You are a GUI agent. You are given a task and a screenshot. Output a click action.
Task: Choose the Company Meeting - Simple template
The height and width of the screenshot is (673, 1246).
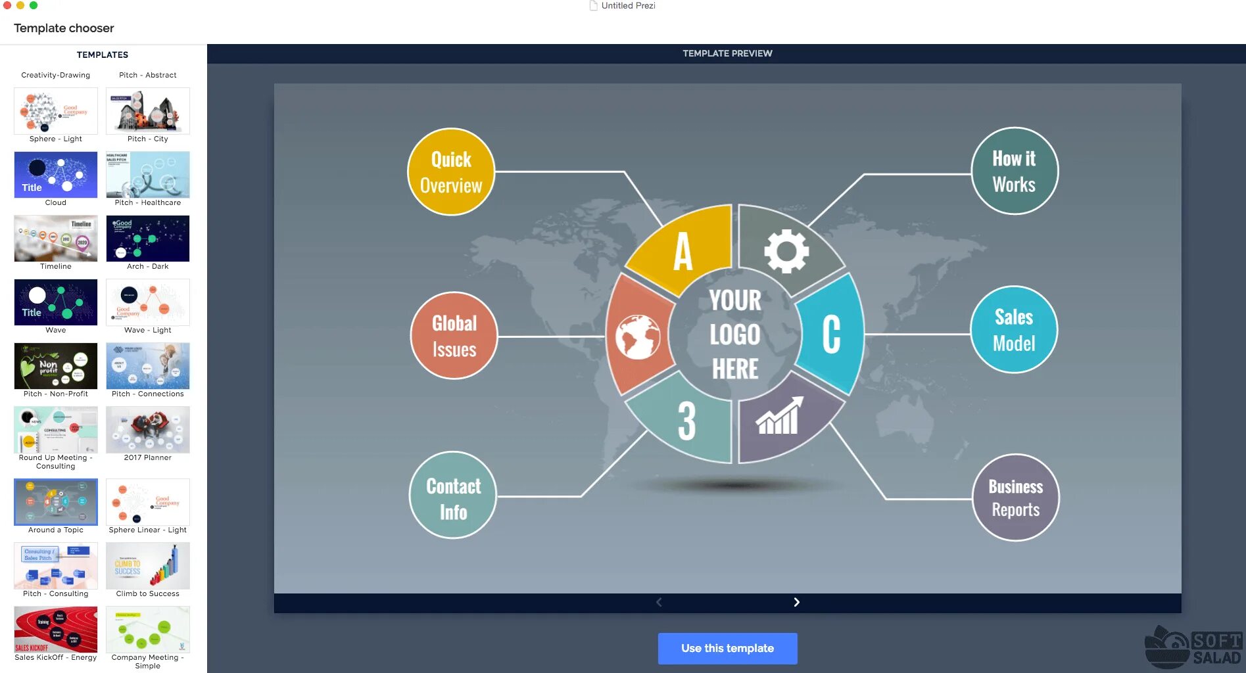click(148, 630)
